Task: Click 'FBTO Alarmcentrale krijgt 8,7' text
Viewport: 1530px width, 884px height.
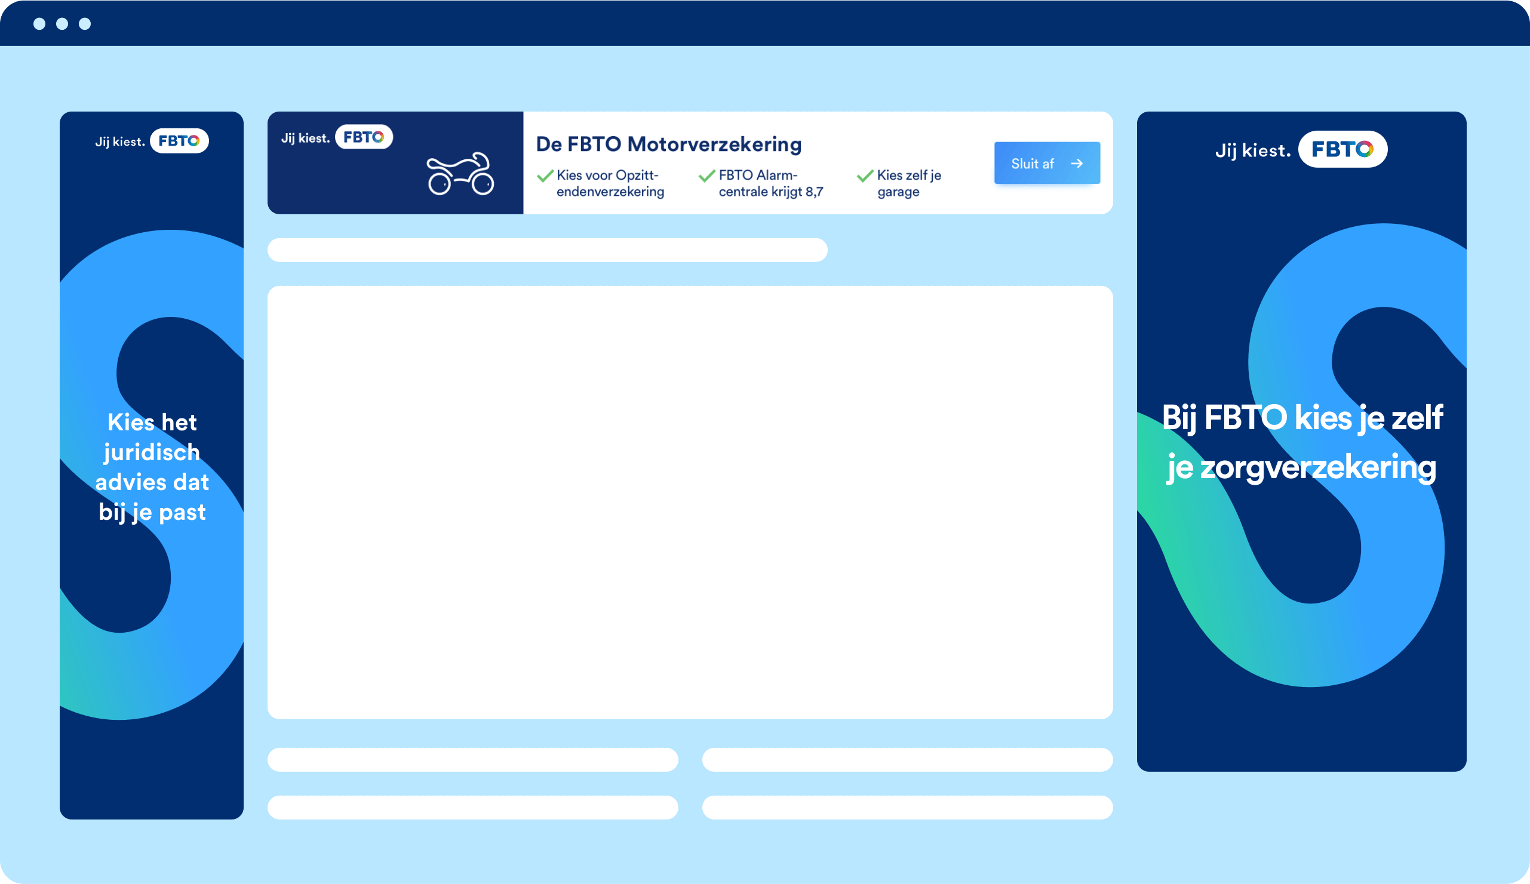Action: (770, 183)
